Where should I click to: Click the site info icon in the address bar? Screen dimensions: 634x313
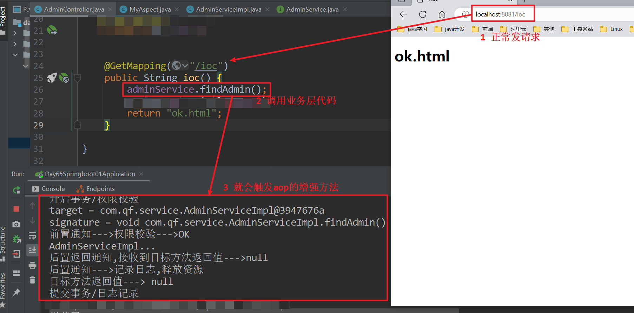[x=465, y=14]
